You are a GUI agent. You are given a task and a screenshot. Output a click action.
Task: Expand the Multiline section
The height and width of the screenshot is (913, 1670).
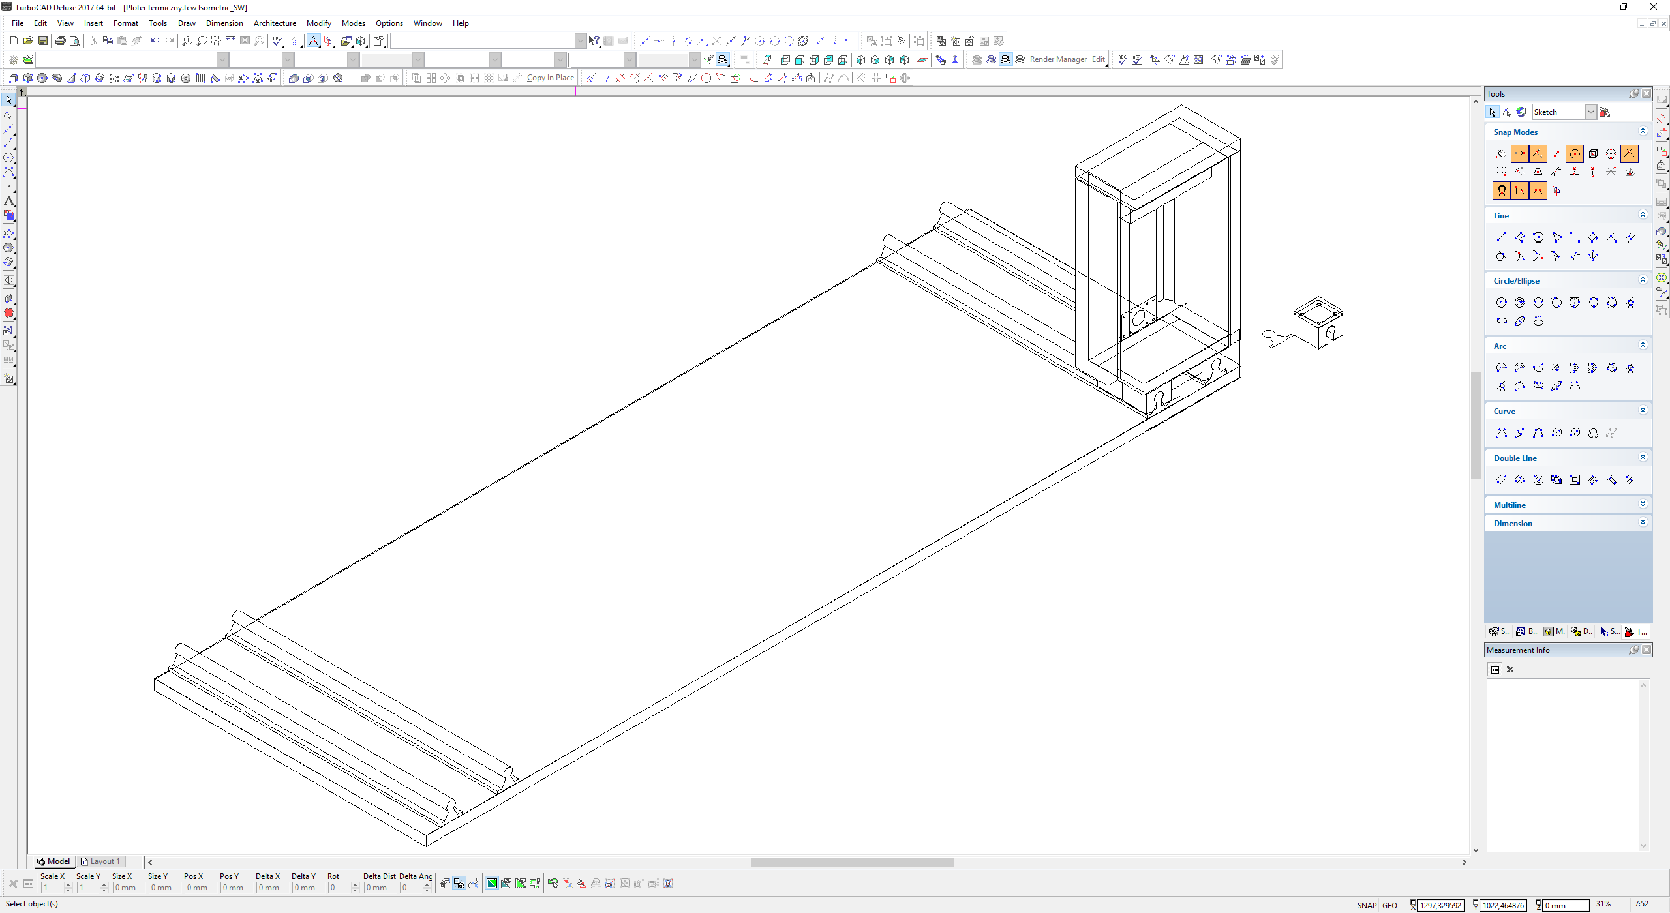click(x=1643, y=504)
